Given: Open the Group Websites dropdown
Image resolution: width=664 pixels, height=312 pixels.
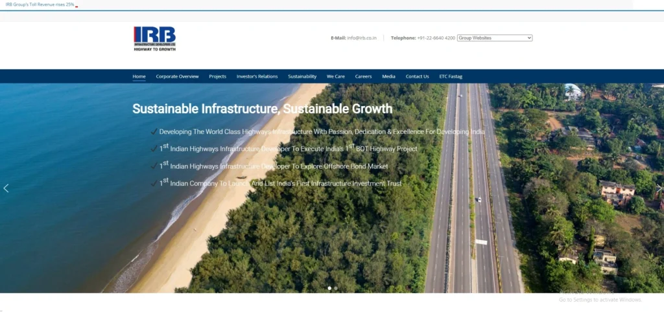Looking at the screenshot, I should 495,38.
